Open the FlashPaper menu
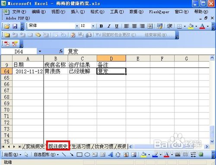 pos(159,12)
